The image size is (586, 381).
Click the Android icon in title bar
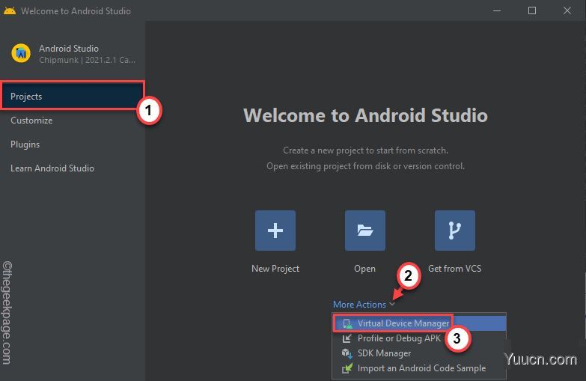pyautogui.click(x=10, y=10)
